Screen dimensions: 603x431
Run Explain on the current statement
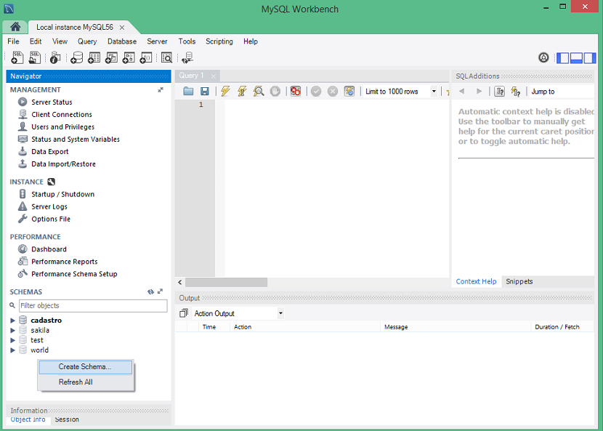click(259, 91)
